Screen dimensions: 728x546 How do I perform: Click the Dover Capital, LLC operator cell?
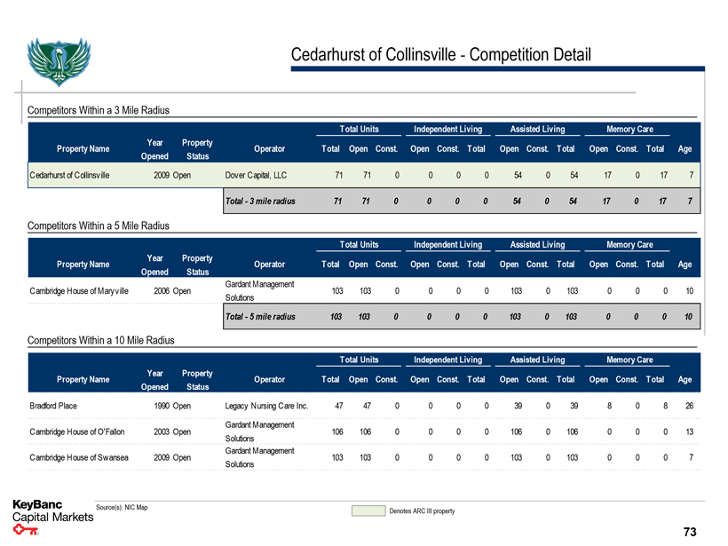point(257,175)
